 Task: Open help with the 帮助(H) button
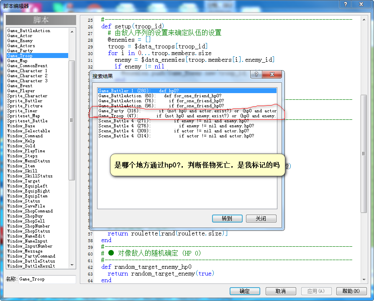click(x=351, y=291)
